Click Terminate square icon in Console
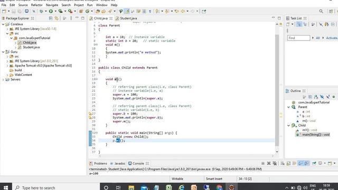The image size is (338, 190). tap(263, 163)
